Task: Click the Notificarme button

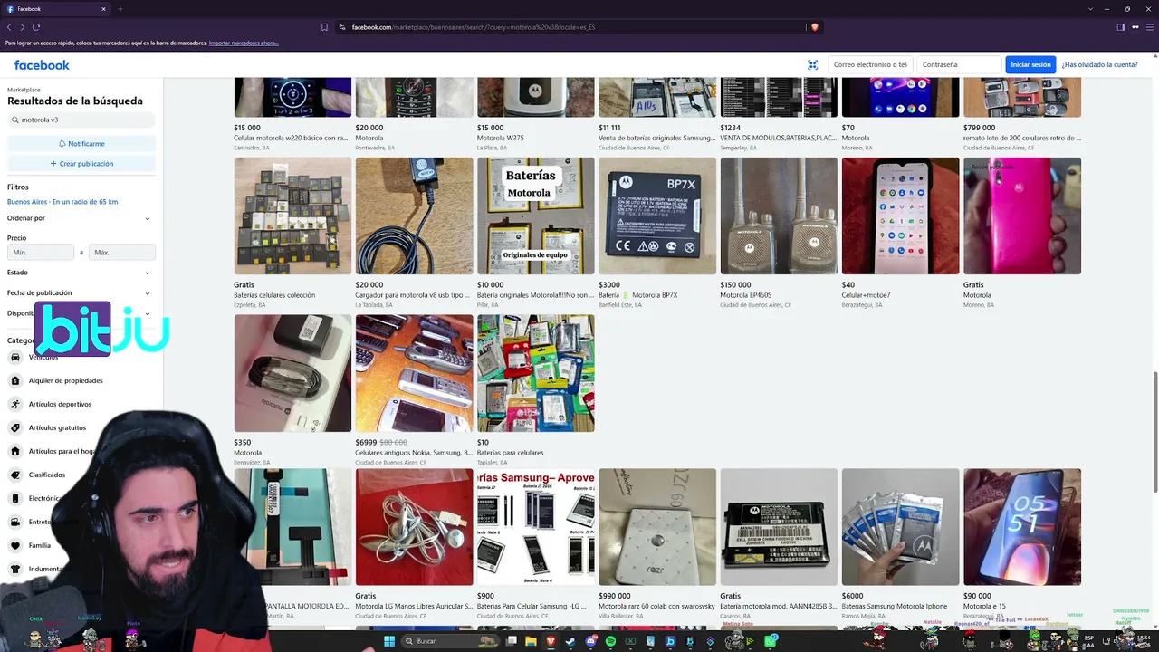Action: click(x=81, y=144)
